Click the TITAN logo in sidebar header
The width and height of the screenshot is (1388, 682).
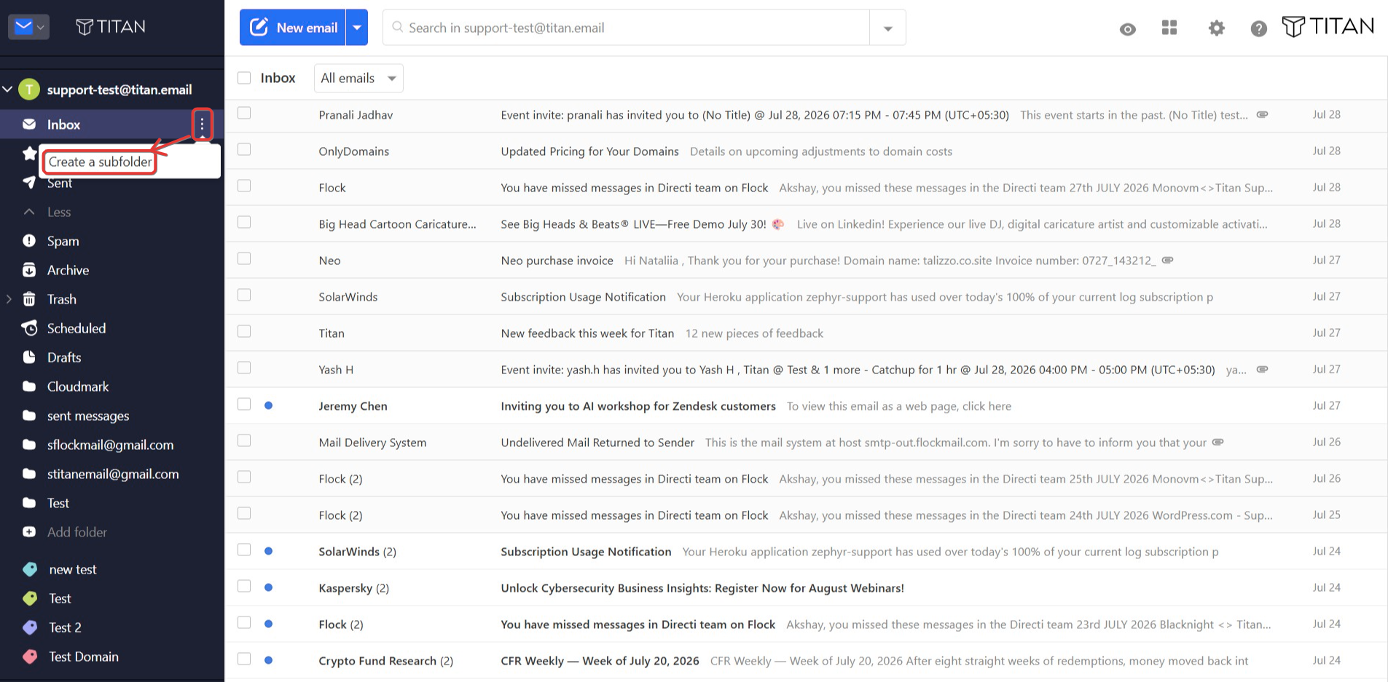click(x=111, y=27)
